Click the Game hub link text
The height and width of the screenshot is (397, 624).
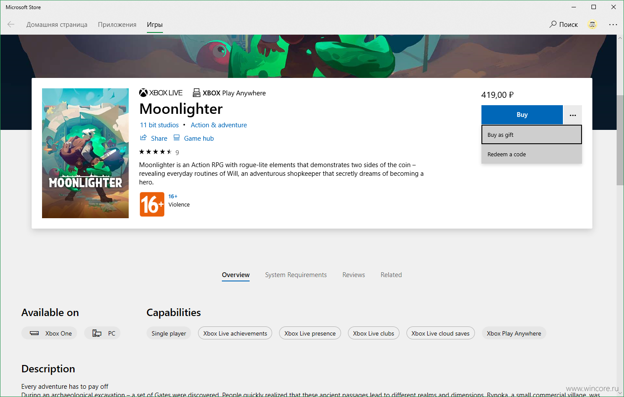[x=199, y=139]
